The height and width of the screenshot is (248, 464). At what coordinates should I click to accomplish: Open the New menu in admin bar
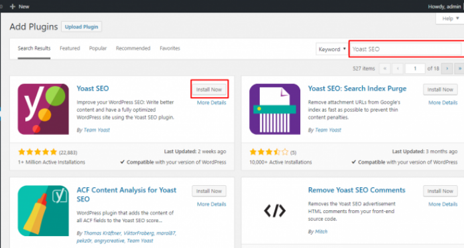tap(19, 7)
